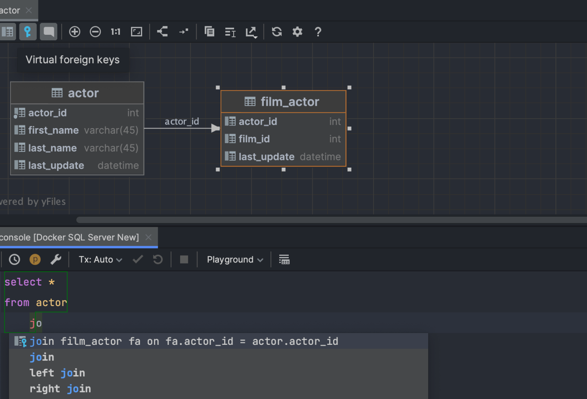
Task: Toggle the Columns display button
Action: tap(8, 32)
